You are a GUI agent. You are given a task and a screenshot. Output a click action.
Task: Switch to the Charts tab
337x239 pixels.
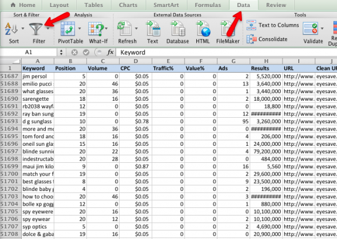128,5
